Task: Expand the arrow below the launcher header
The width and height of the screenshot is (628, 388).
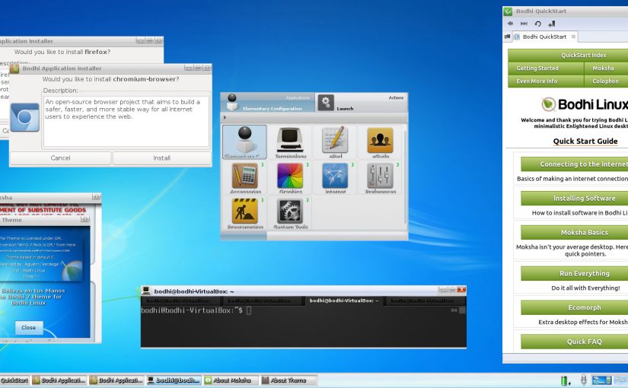Action: click(x=225, y=117)
